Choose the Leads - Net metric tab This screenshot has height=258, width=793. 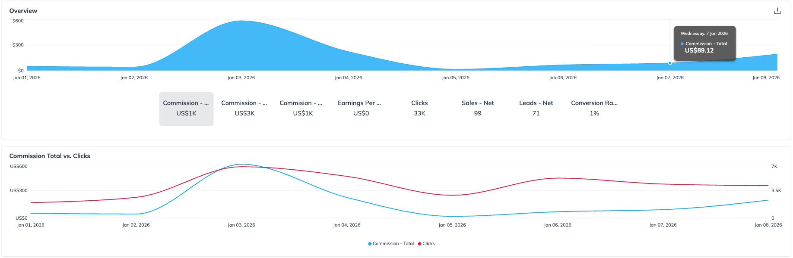(536, 109)
